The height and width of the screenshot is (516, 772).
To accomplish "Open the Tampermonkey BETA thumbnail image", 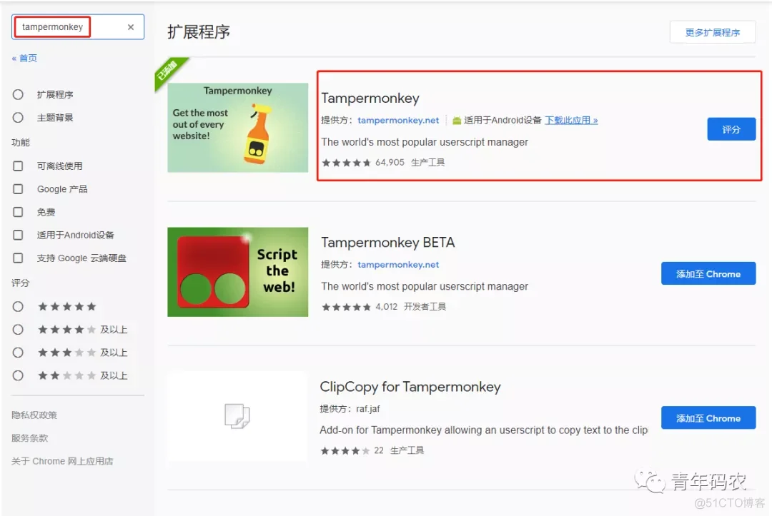I will coord(238,272).
